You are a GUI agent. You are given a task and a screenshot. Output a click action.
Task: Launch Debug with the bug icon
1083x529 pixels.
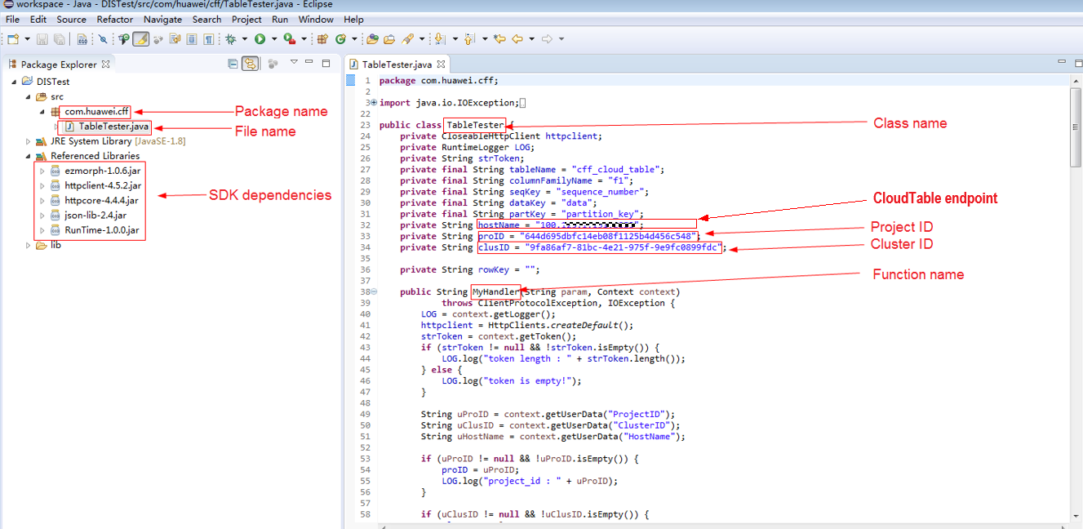pos(231,39)
